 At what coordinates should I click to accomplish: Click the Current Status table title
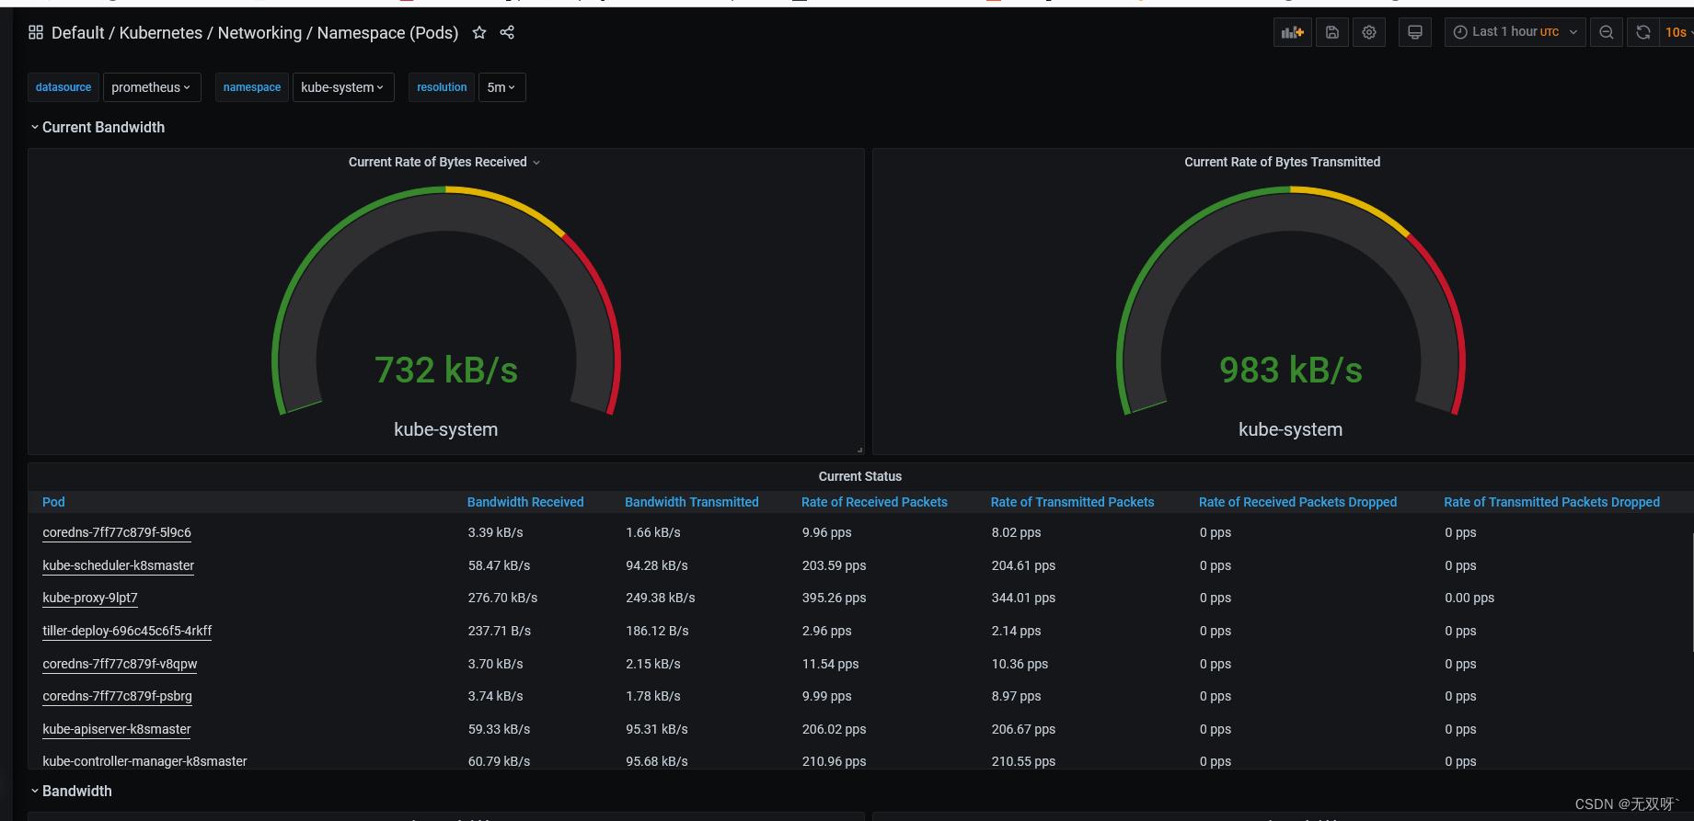point(860,476)
